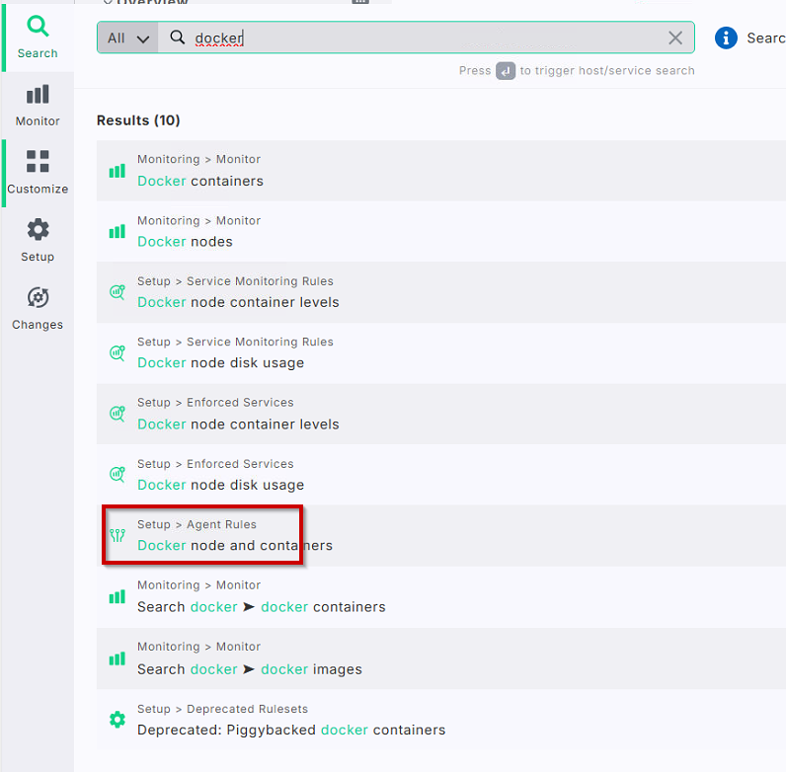Click gear icon beside Deprecated Piggybacked docker
The height and width of the screenshot is (772, 786).
click(x=118, y=720)
